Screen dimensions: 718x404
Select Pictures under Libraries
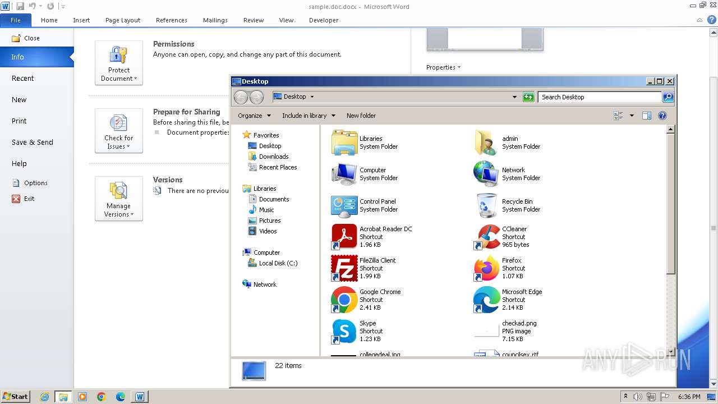coord(269,221)
